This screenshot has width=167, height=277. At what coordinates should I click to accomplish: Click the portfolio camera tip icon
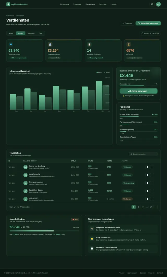click(x=92, y=229)
